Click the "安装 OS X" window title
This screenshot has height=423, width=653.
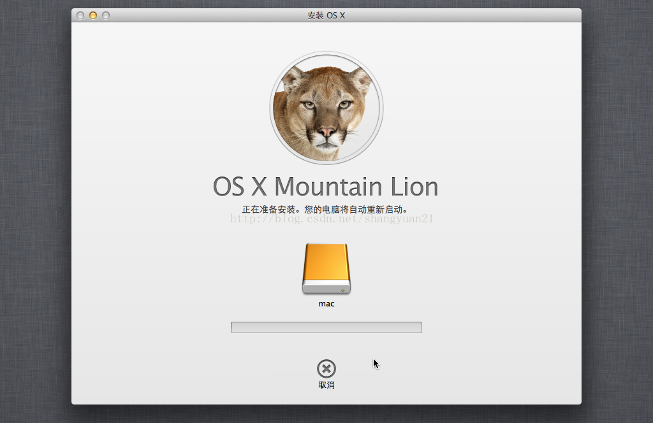point(326,15)
